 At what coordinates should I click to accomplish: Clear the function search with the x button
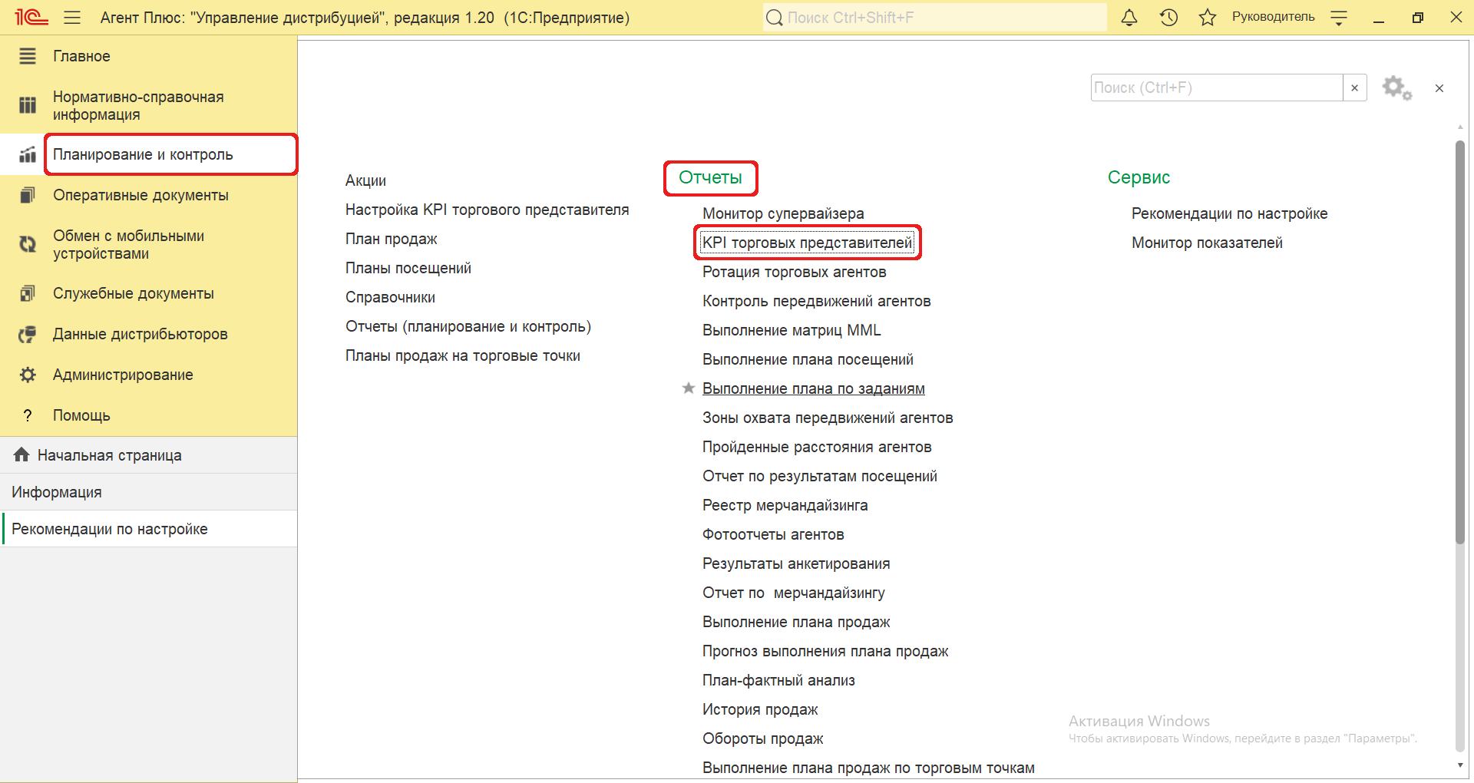(1354, 88)
